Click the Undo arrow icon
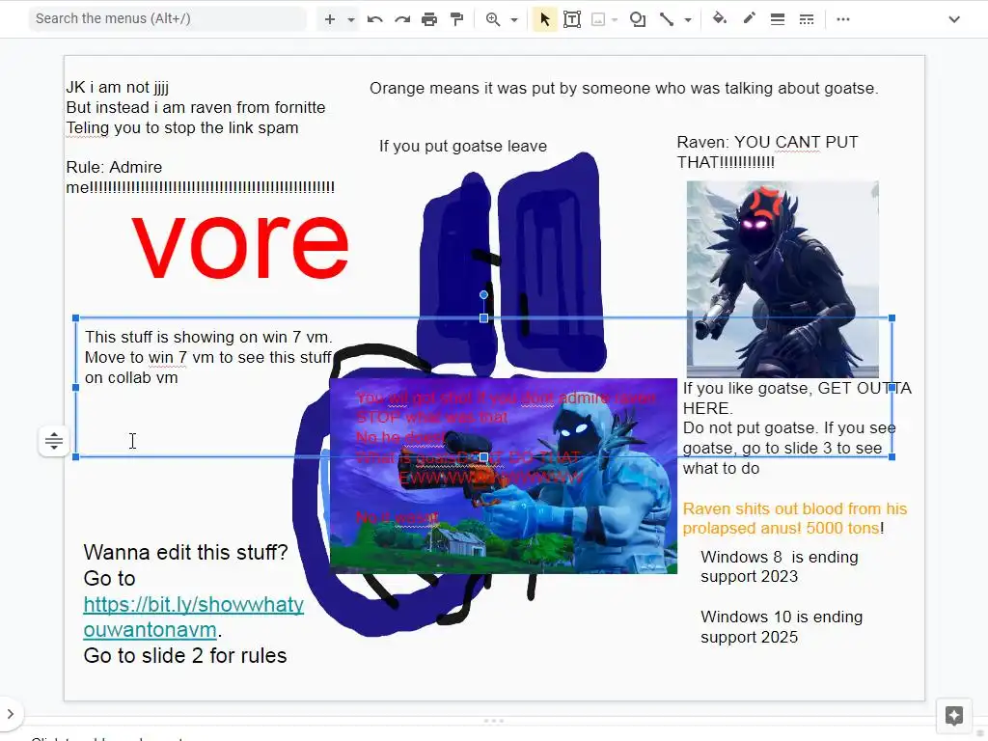The width and height of the screenshot is (988, 741). [375, 19]
